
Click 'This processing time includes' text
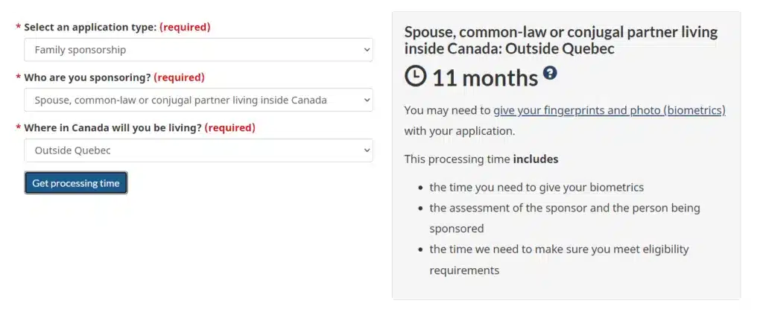(481, 159)
